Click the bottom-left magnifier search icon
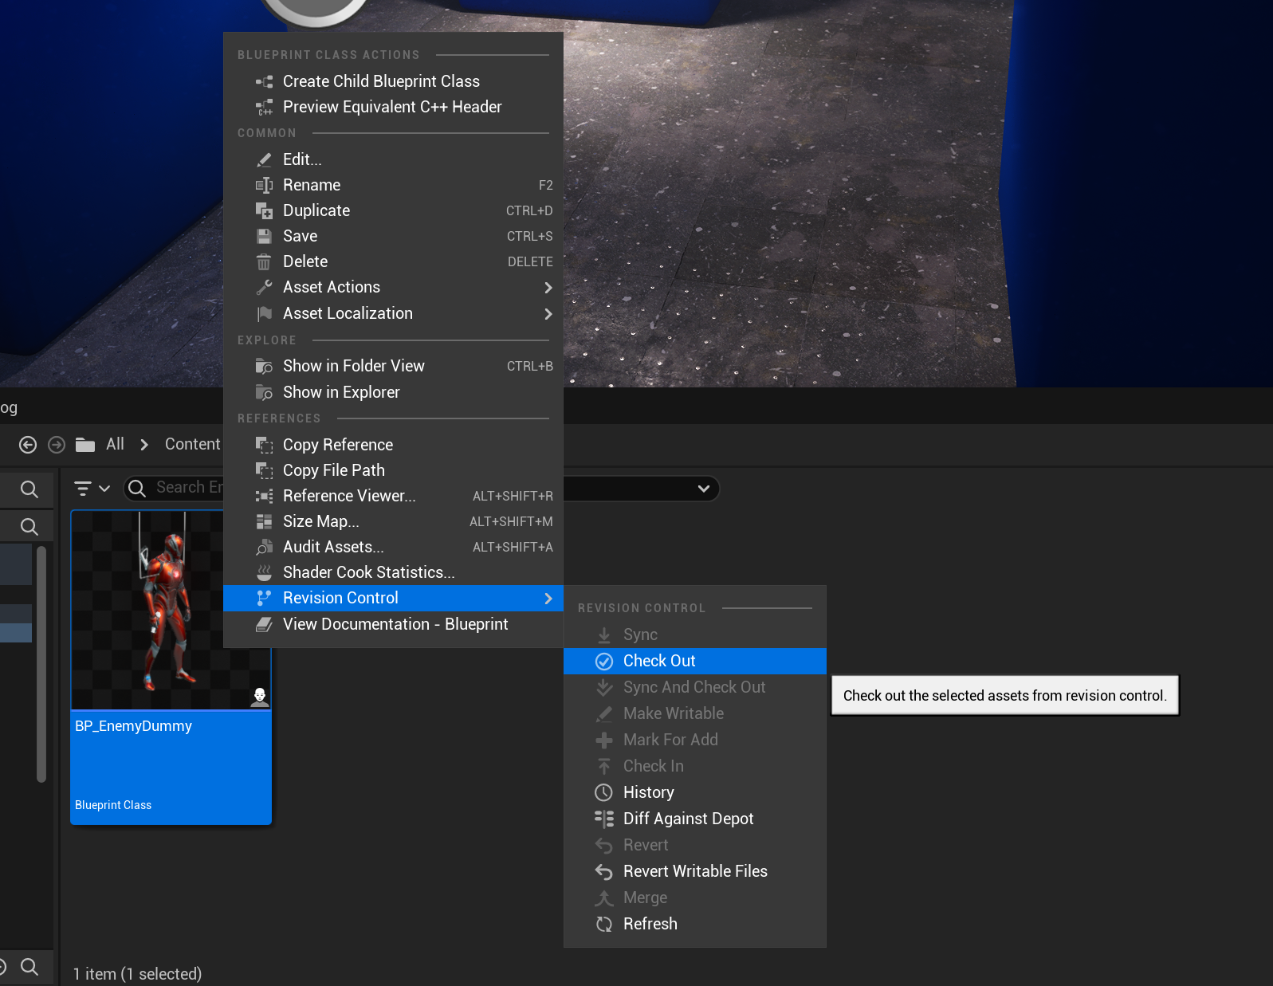Image resolution: width=1273 pixels, height=986 pixels. pos(29,967)
